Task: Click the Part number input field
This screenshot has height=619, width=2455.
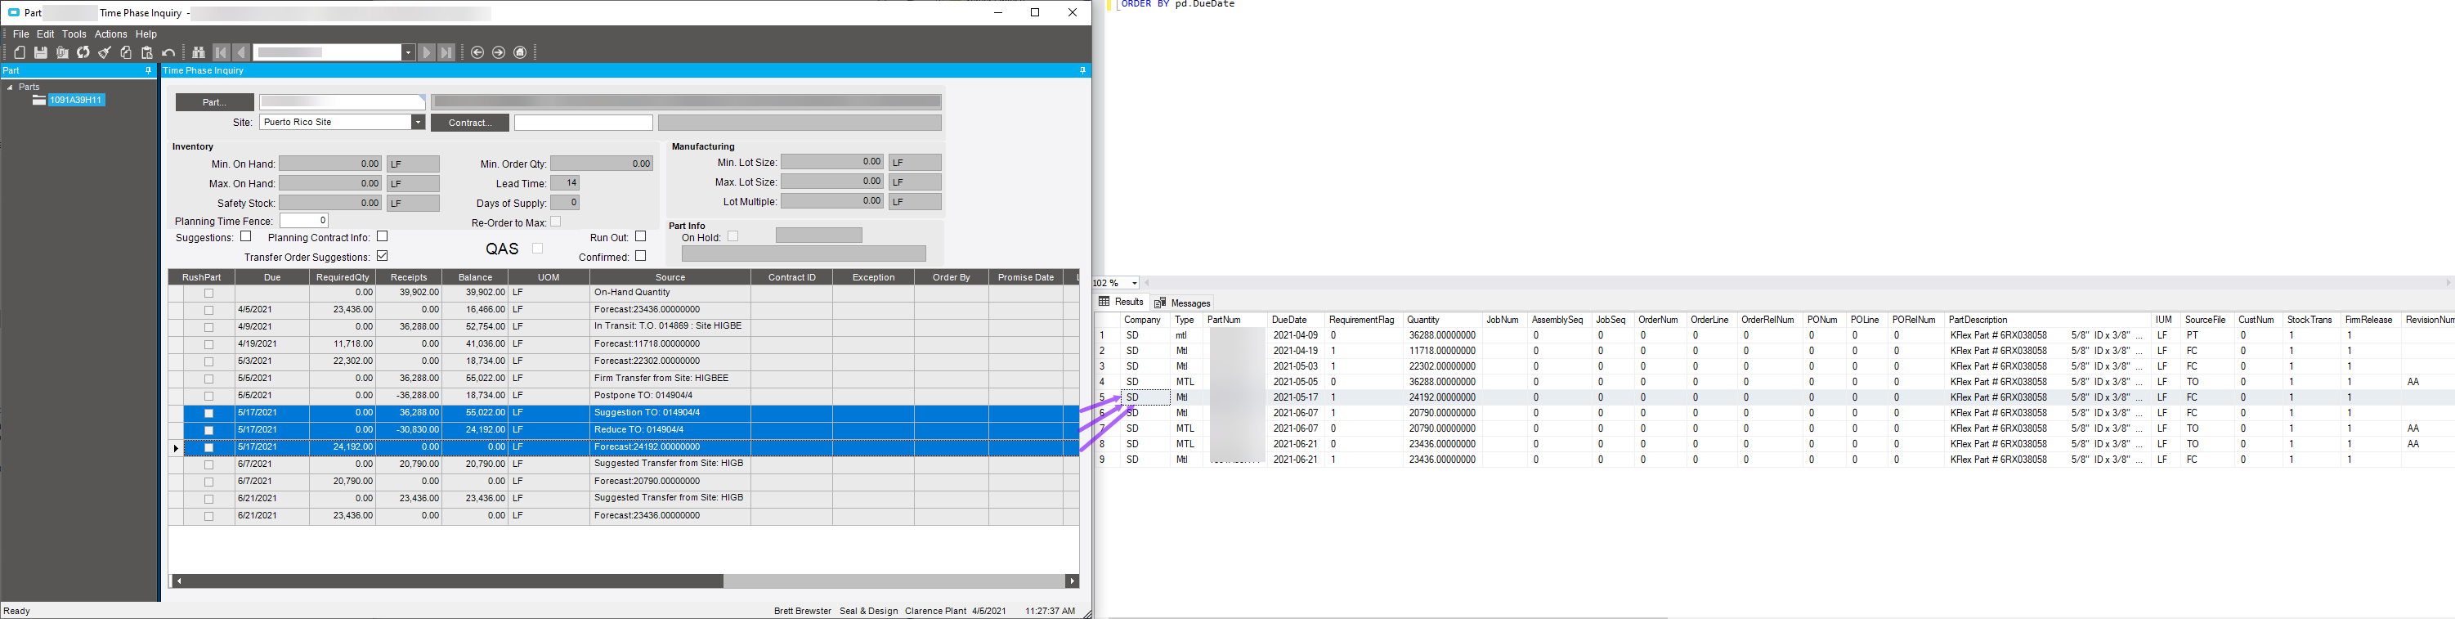Action: point(343,102)
